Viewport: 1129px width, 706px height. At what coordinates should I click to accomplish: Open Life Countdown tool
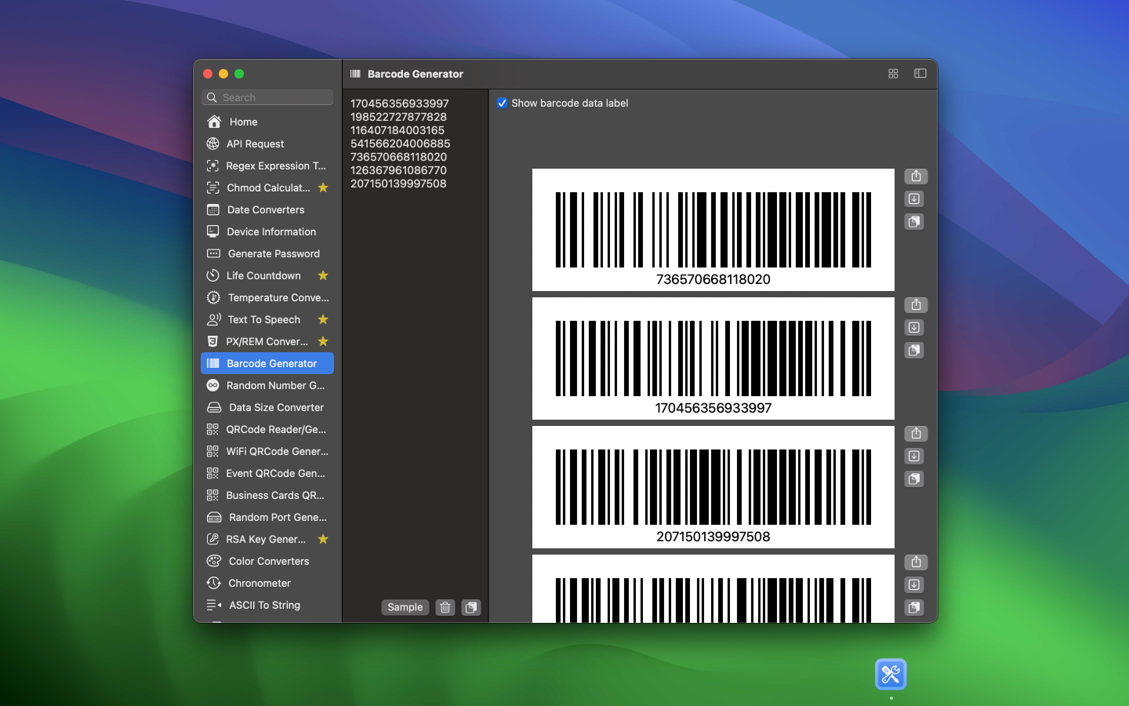(x=267, y=275)
